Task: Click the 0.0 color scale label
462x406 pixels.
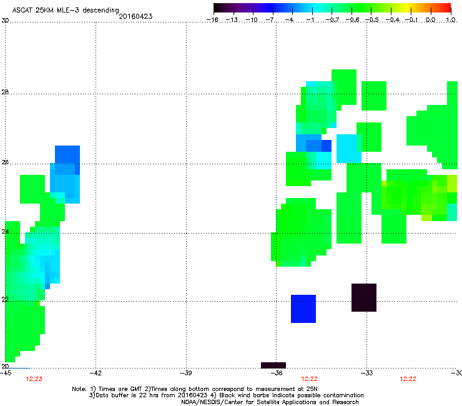Action: coord(431,20)
